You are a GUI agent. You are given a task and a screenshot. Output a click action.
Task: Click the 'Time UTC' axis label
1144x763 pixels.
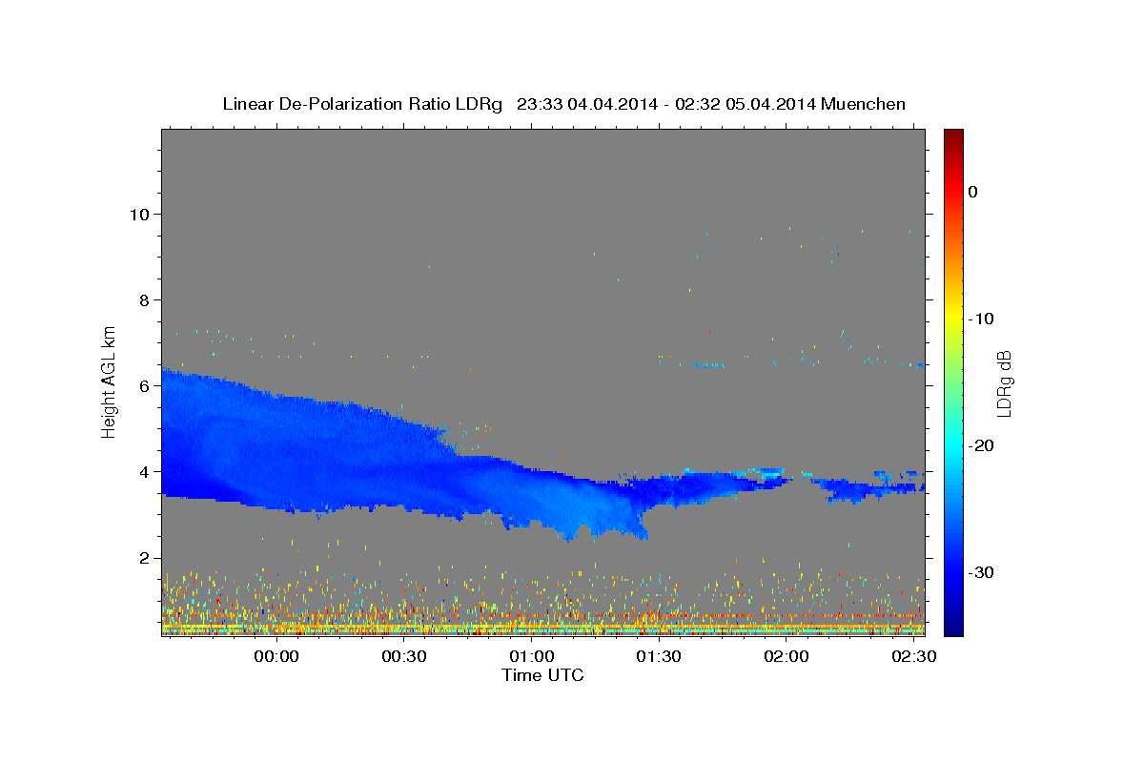pyautogui.click(x=542, y=675)
